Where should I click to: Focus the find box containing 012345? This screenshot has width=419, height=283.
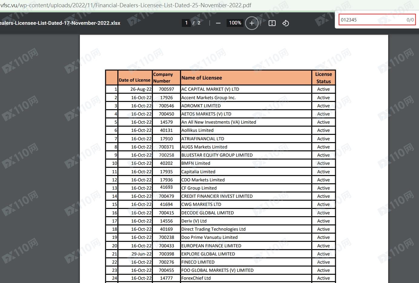click(x=372, y=20)
